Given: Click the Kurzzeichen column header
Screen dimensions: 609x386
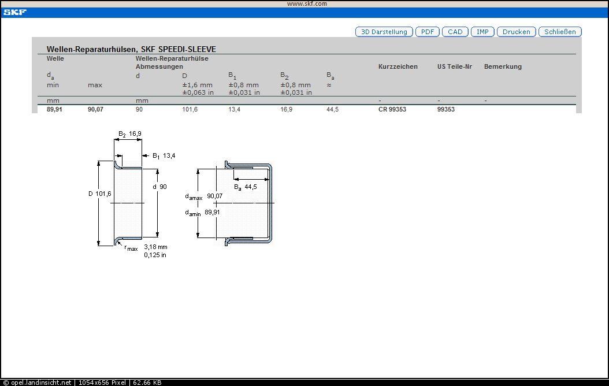Looking at the screenshot, I should (x=398, y=66).
